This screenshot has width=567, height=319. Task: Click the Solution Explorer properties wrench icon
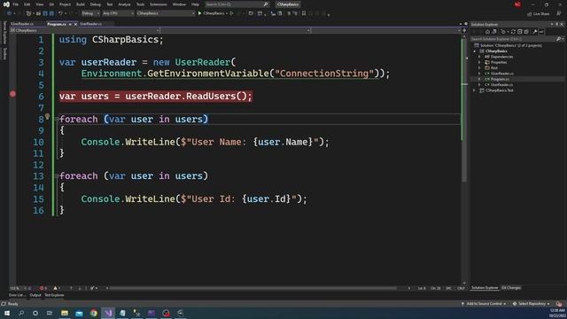(535, 32)
